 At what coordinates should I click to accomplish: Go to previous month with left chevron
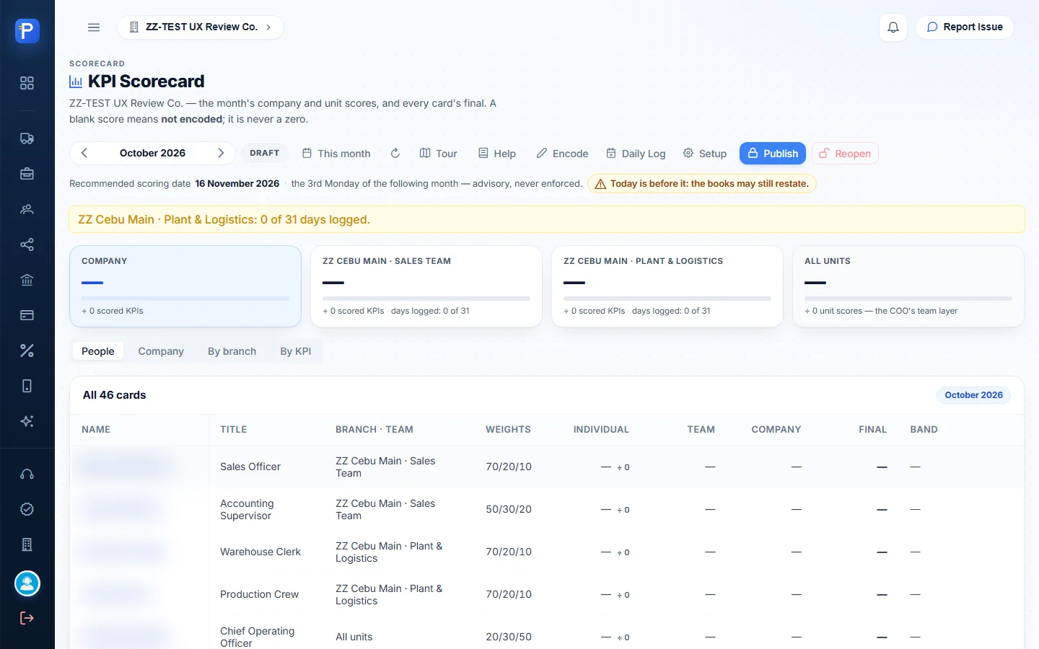[x=84, y=153]
